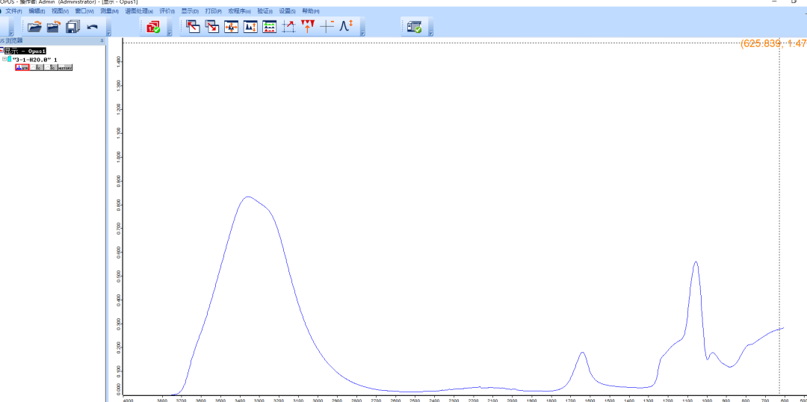807x402 pixels.
Task: Click the open file folder icon
Action: coord(34,27)
